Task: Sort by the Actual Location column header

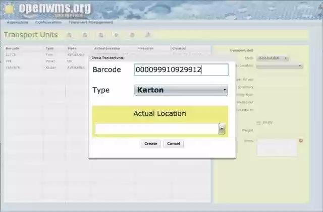Action: [107, 48]
